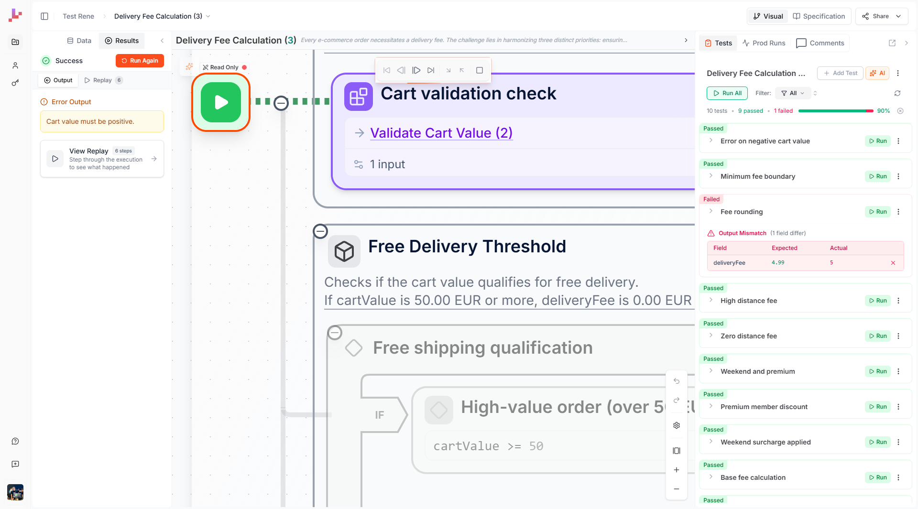
Task: Open the settings gear on the canvas toolbar
Action: [676, 425]
